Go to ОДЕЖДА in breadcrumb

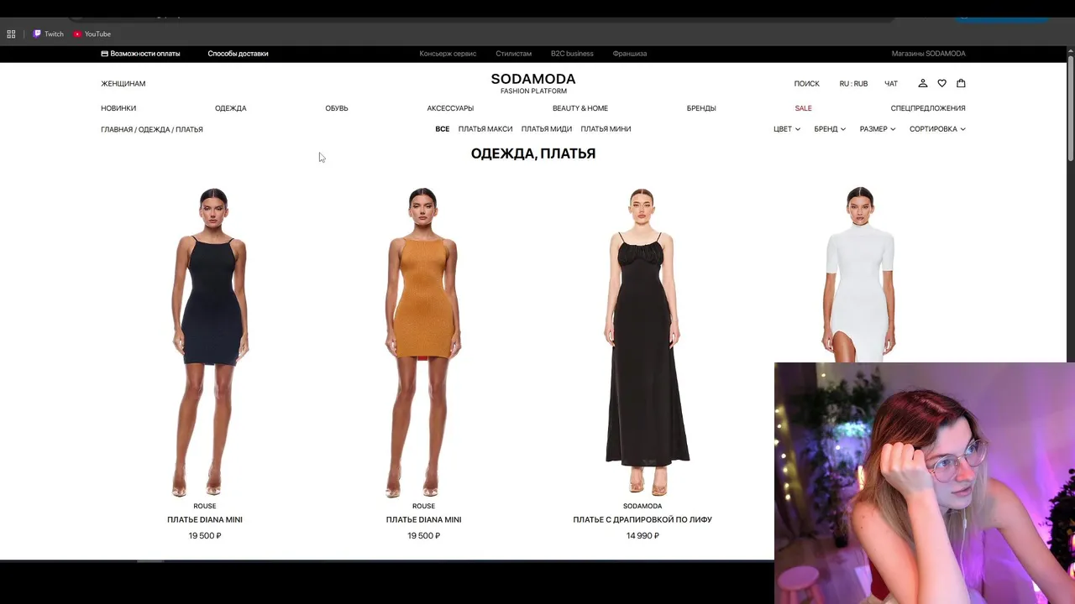tap(154, 130)
